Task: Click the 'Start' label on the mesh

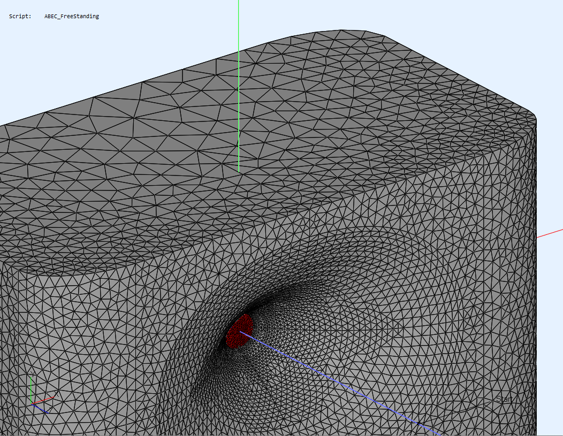Action: pos(504,399)
